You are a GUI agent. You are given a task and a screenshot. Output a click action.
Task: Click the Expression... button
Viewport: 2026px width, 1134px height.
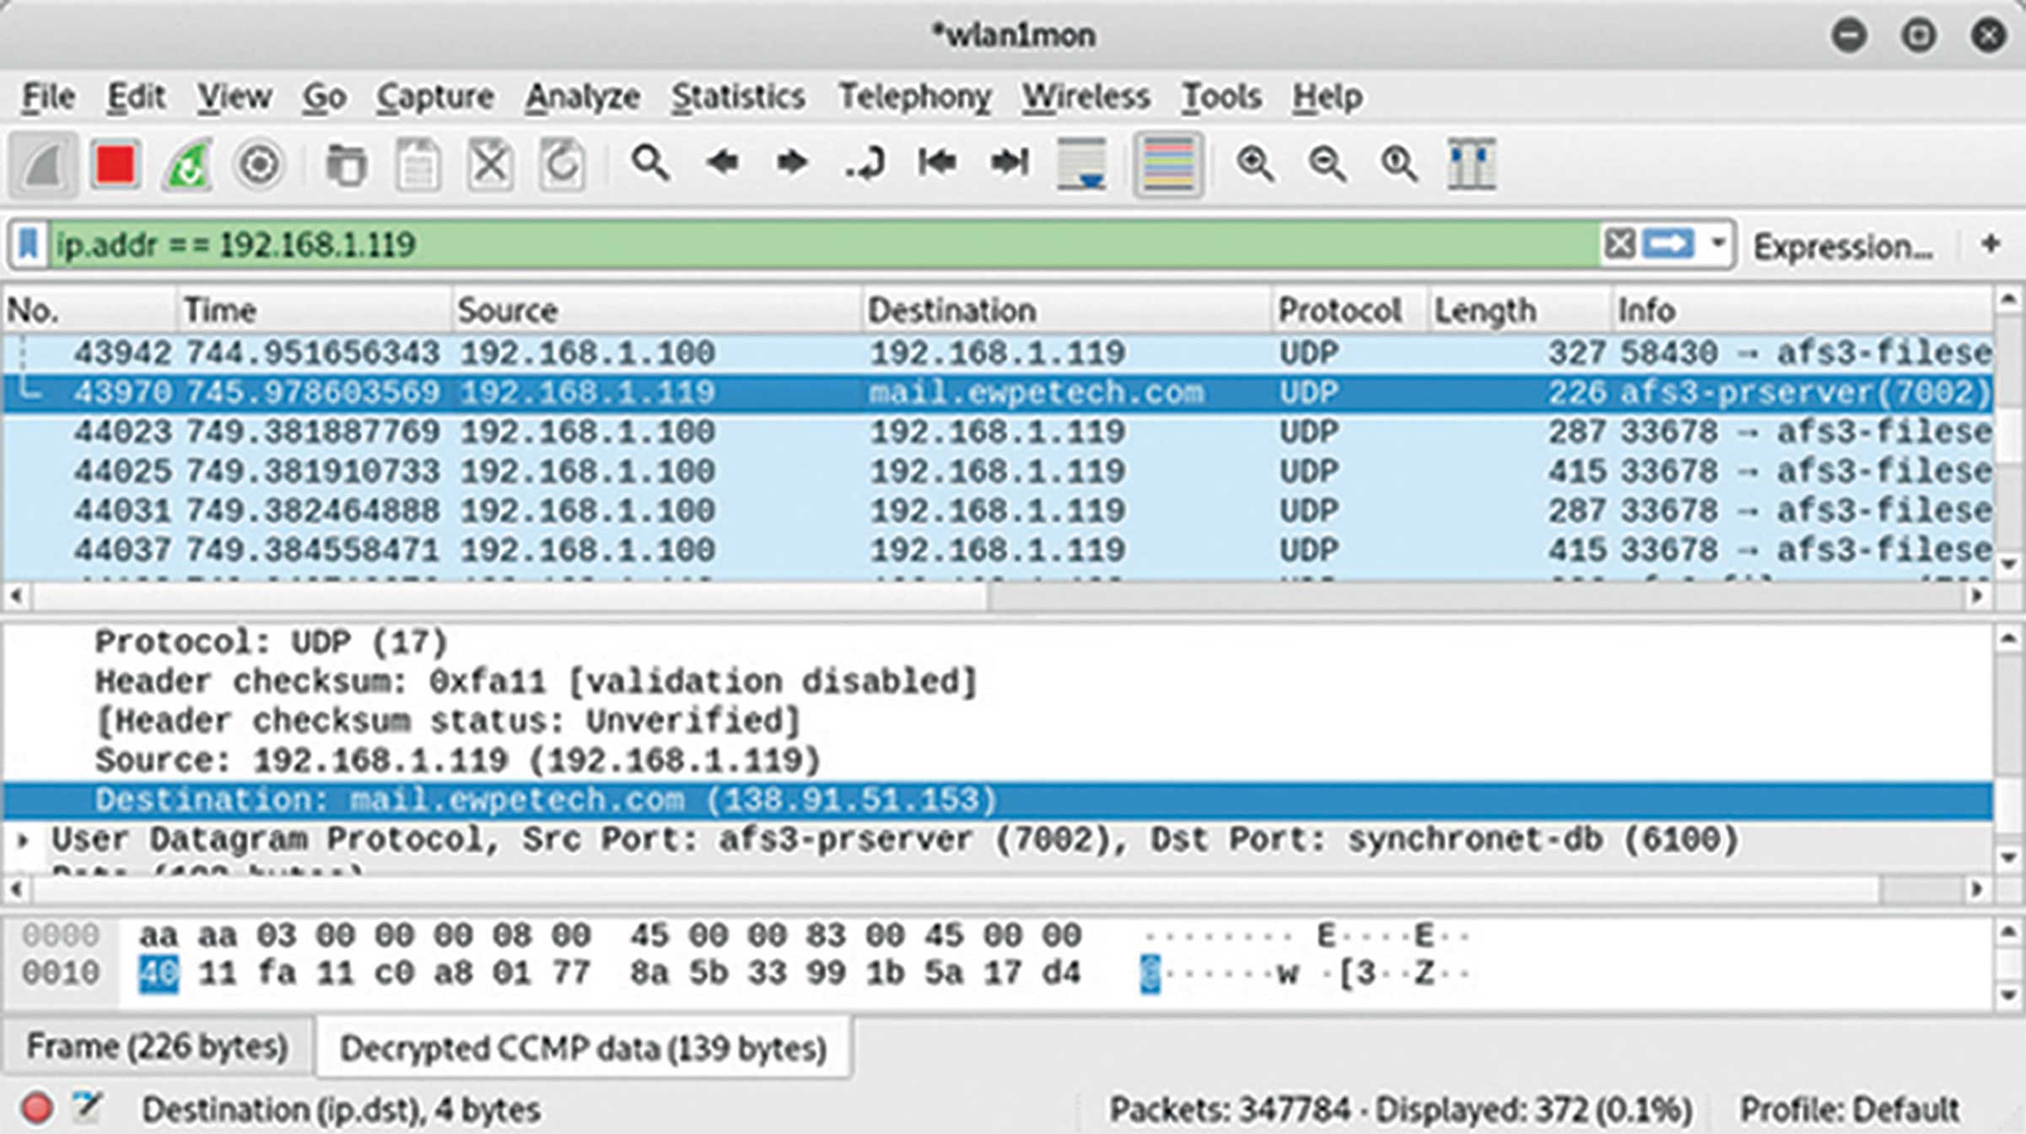1844,247
